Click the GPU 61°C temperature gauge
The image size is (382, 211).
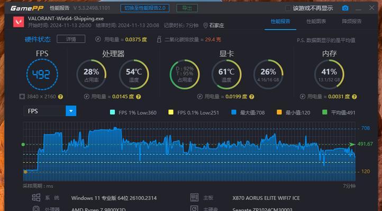226,74
